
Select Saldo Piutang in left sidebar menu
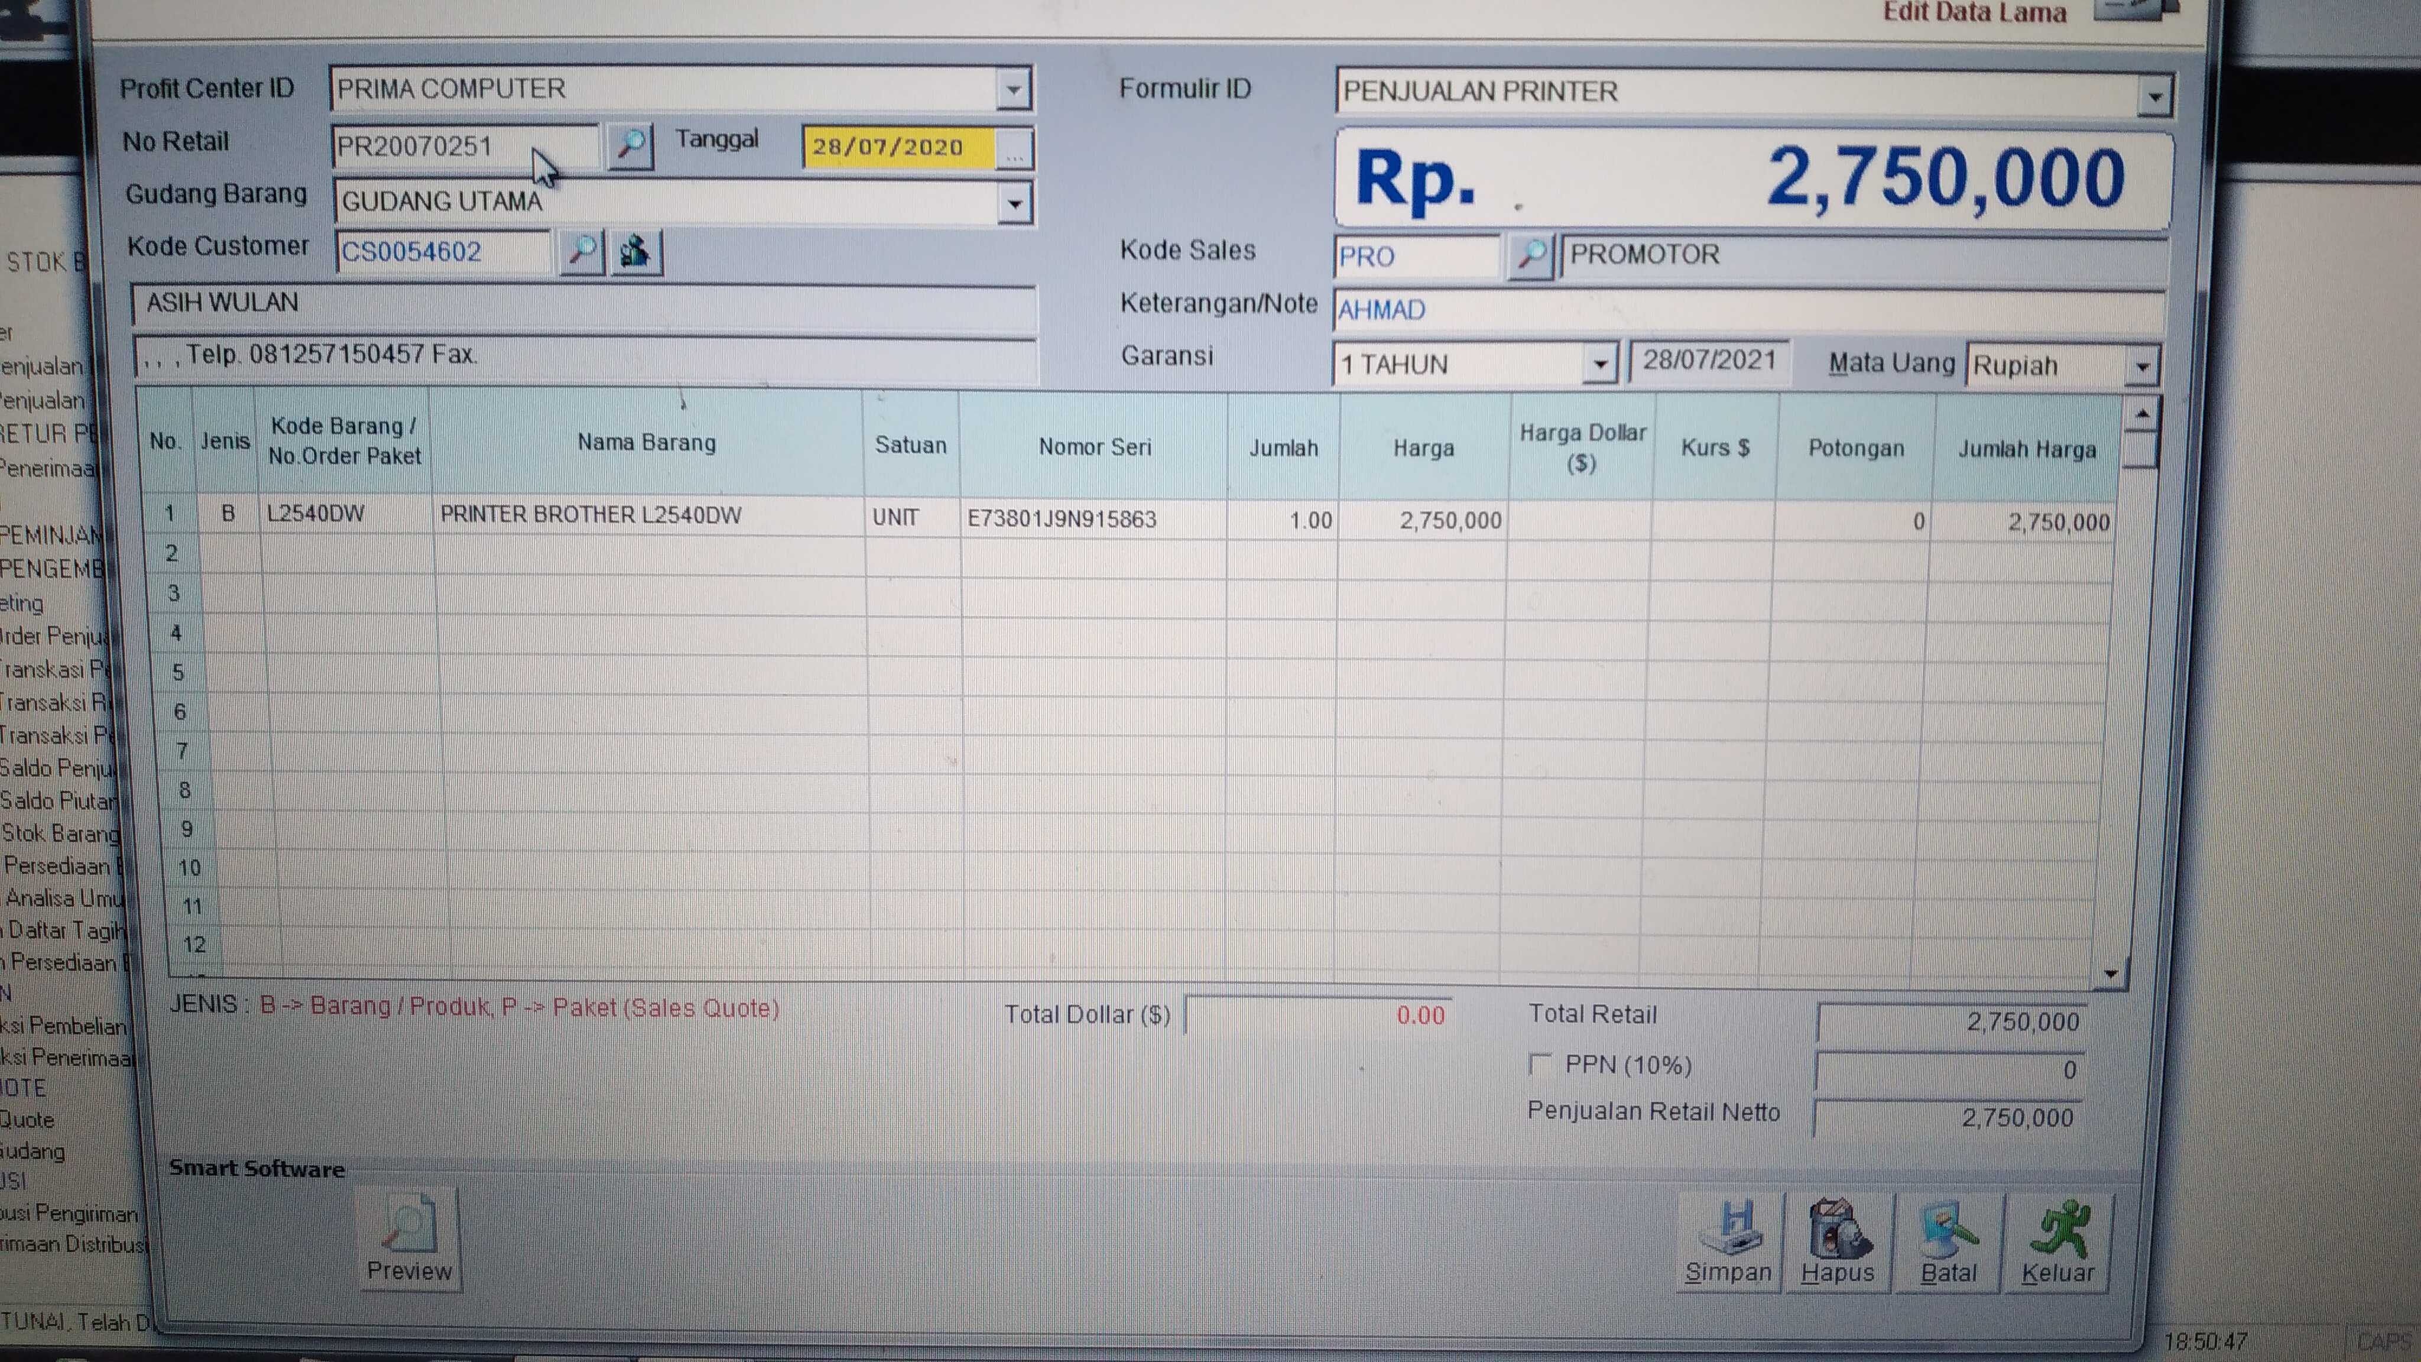point(59,800)
